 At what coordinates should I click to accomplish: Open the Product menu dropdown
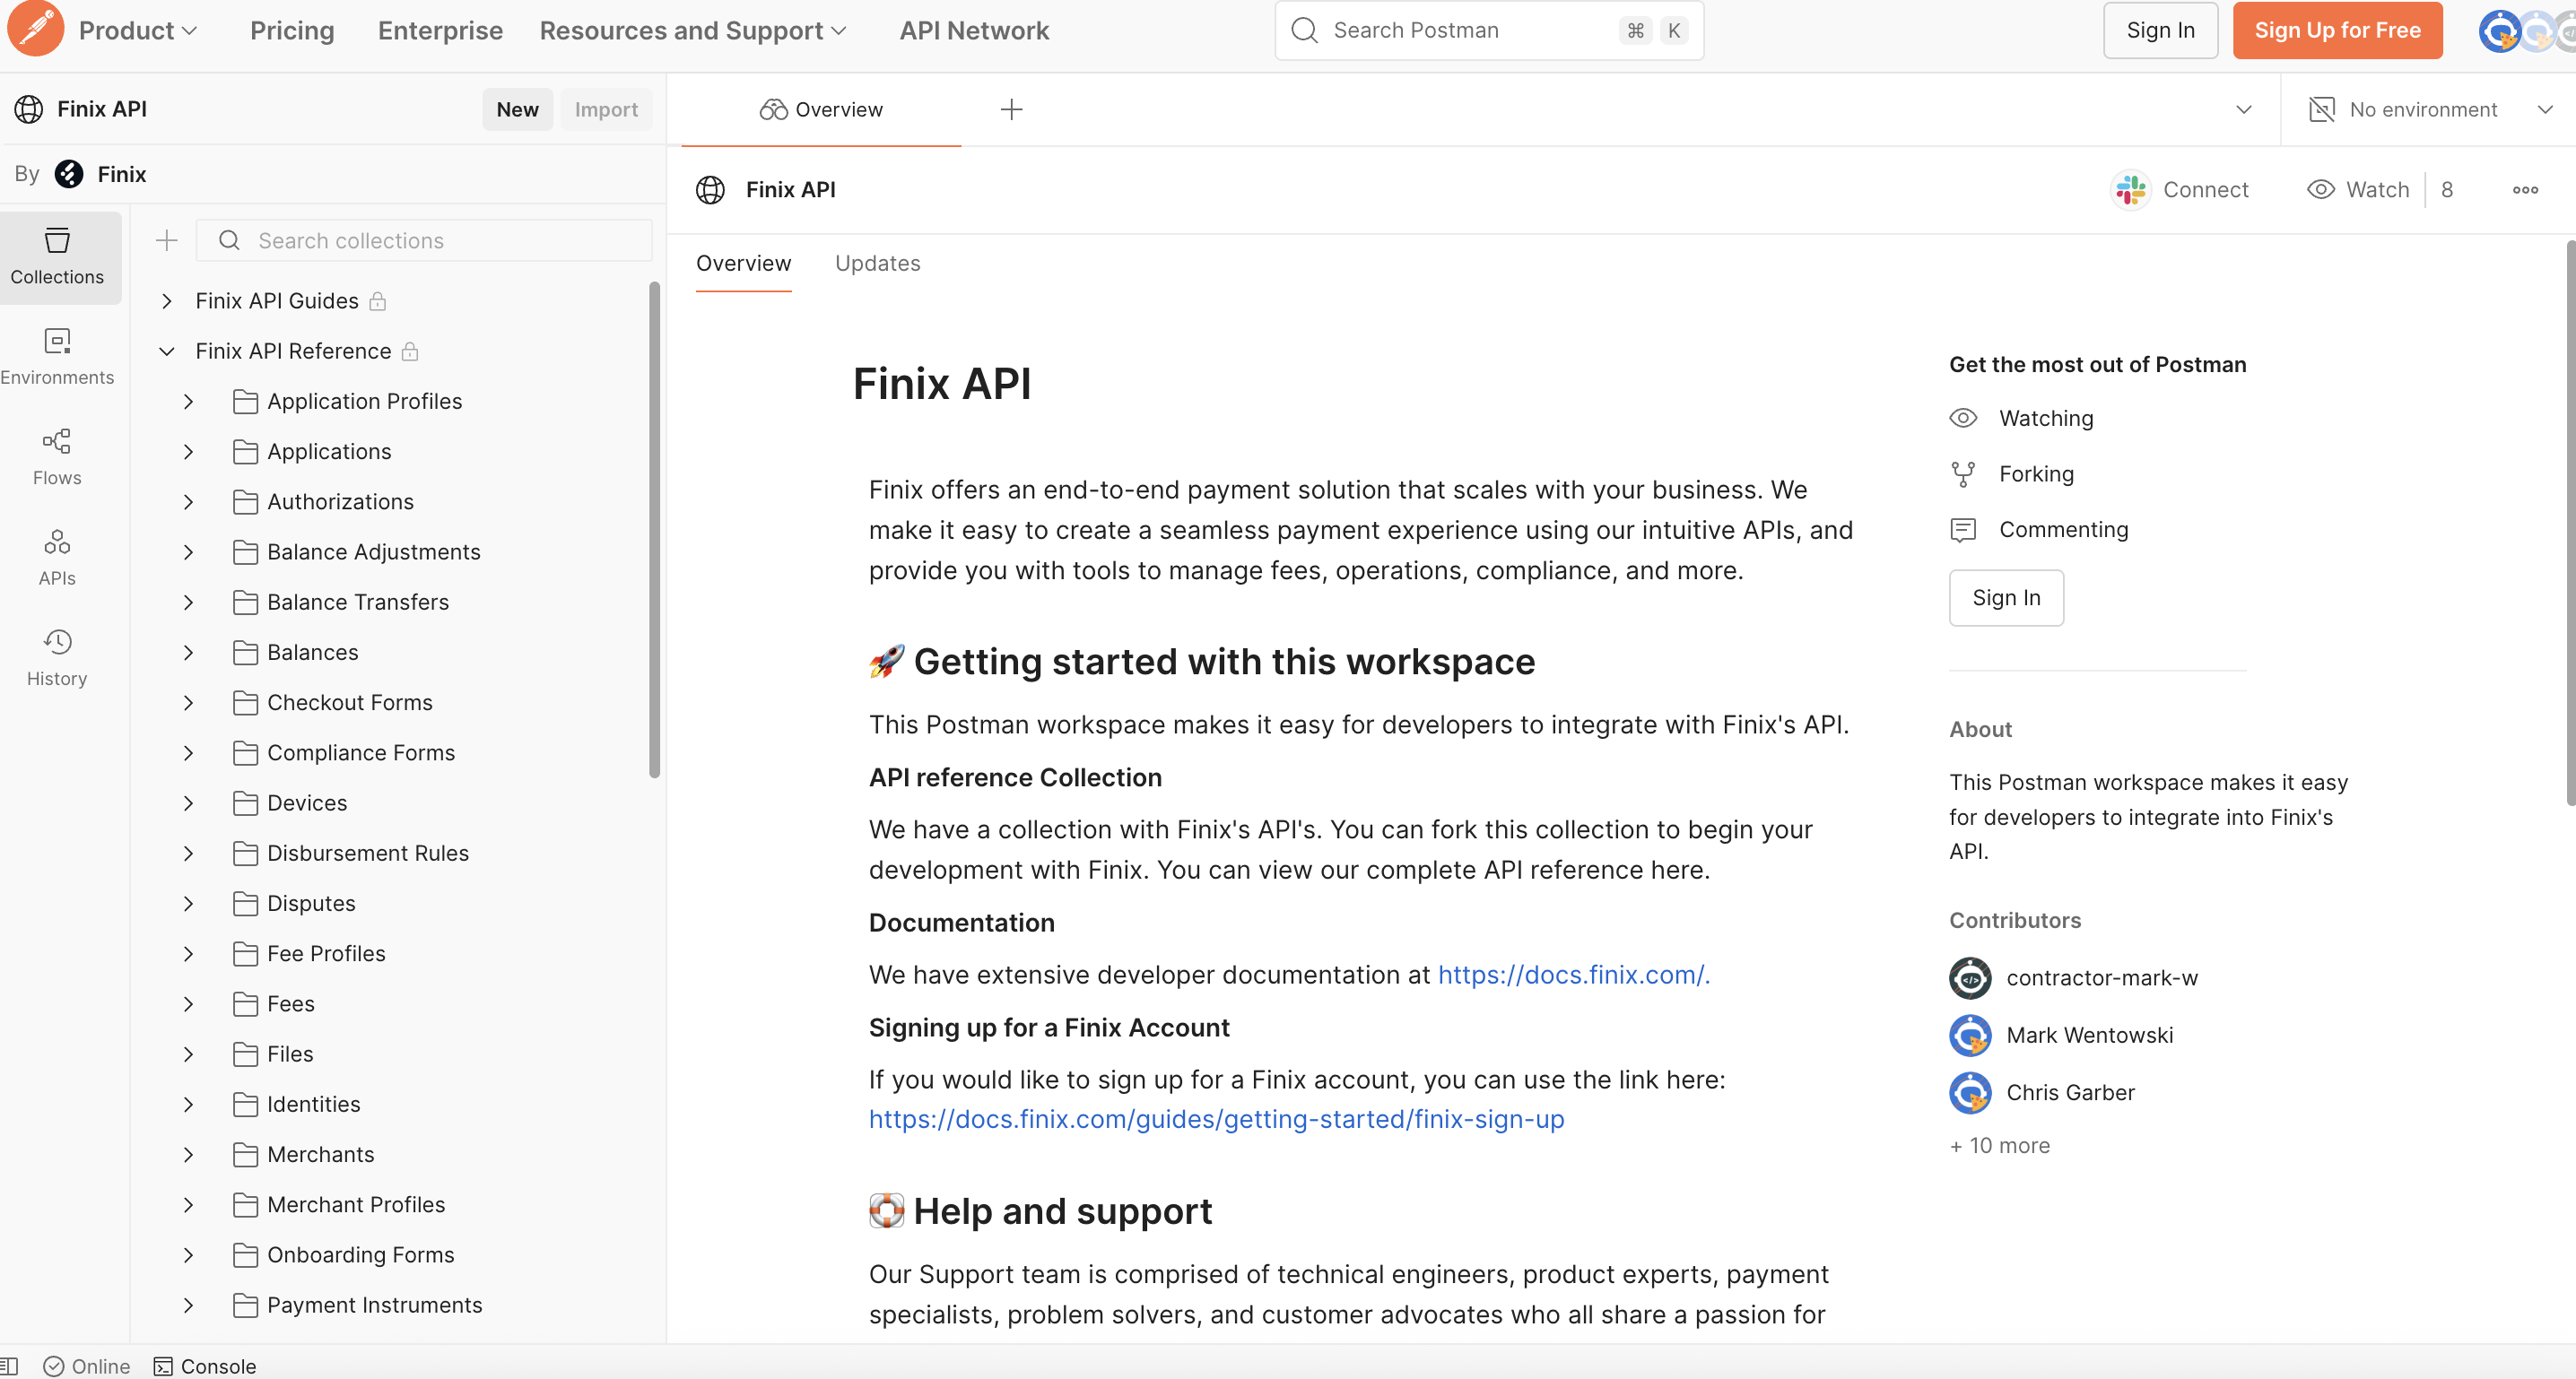pos(138,30)
